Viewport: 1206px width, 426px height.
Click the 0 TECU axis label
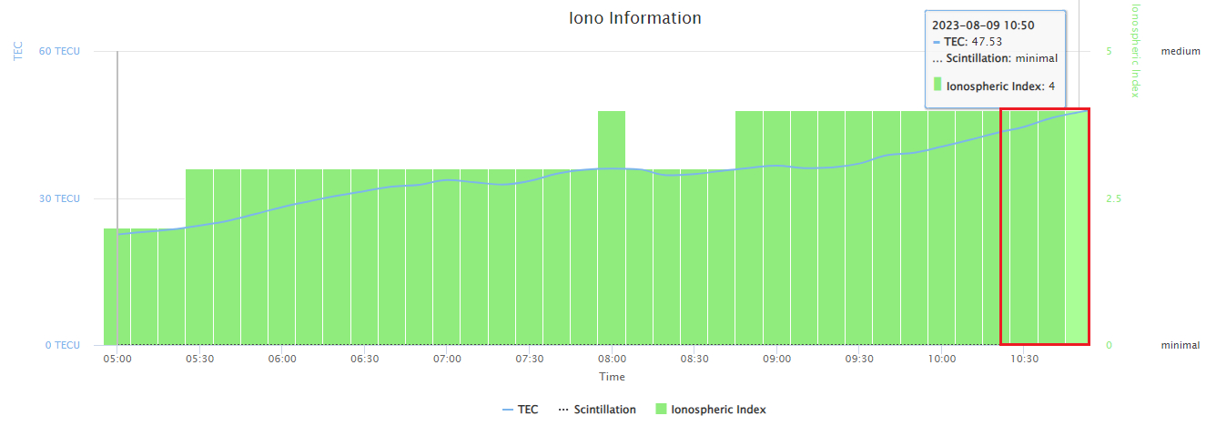[62, 345]
